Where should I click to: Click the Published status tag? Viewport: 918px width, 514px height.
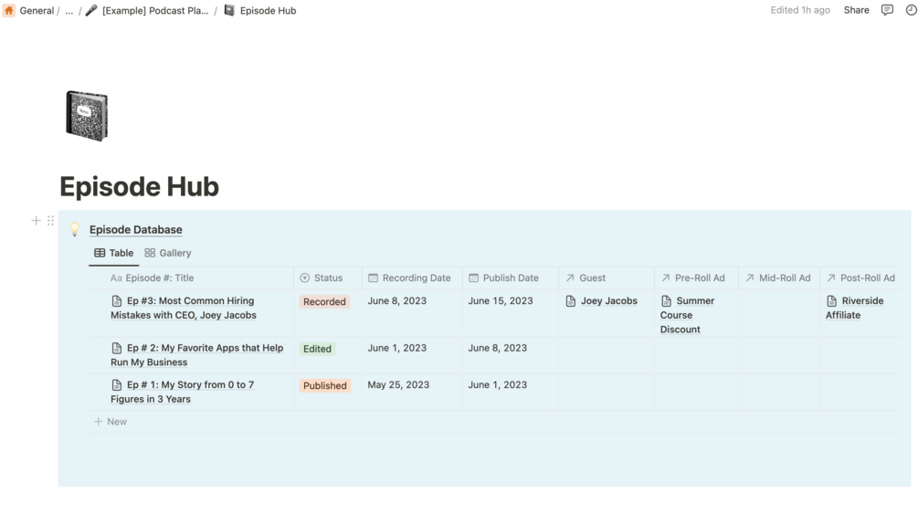coord(324,385)
